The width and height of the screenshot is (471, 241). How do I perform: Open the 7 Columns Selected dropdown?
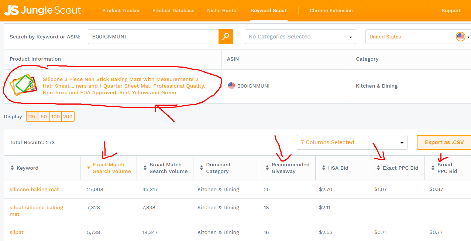pos(352,142)
